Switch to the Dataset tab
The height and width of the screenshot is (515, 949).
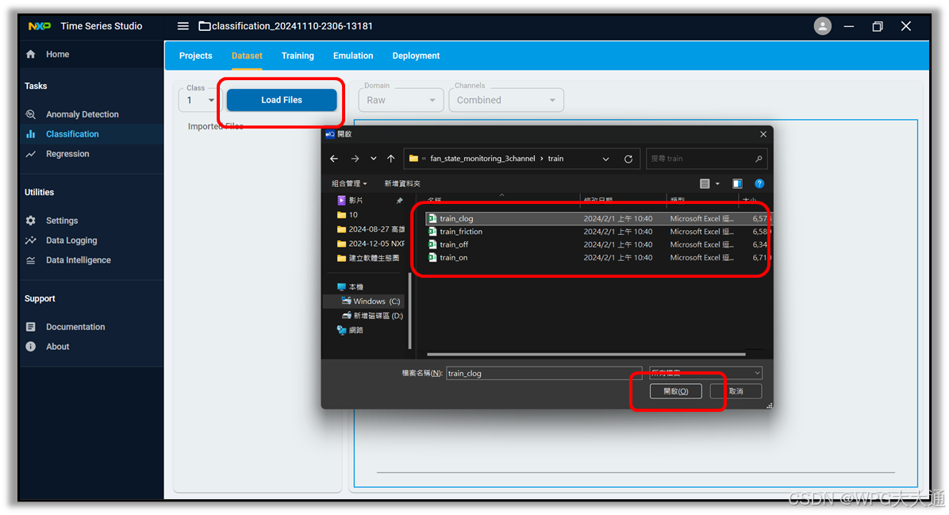click(247, 56)
